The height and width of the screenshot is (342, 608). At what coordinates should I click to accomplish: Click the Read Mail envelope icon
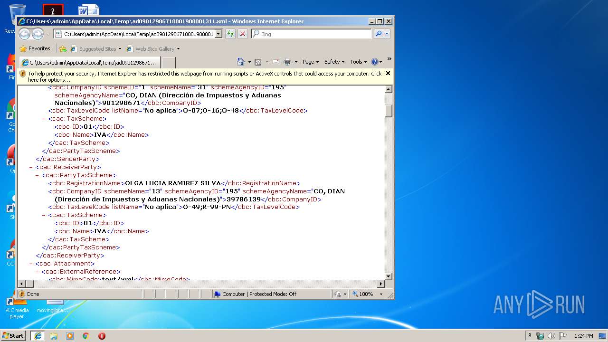[276, 62]
